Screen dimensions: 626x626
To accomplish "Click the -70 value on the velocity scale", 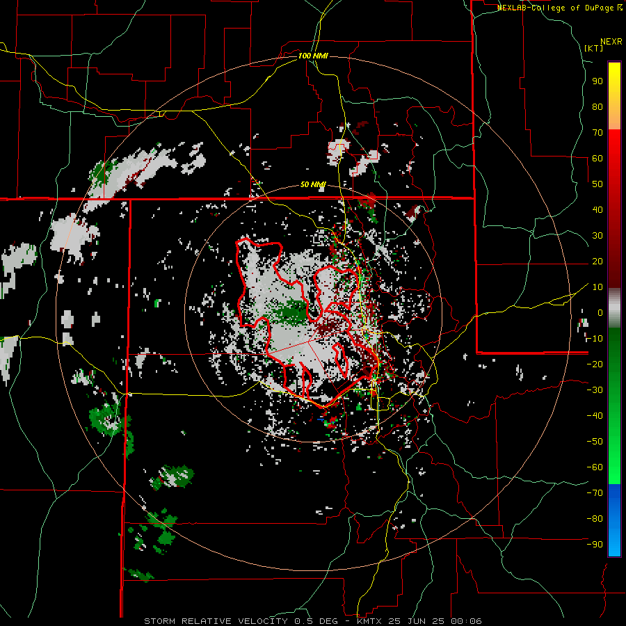I will click(x=595, y=493).
